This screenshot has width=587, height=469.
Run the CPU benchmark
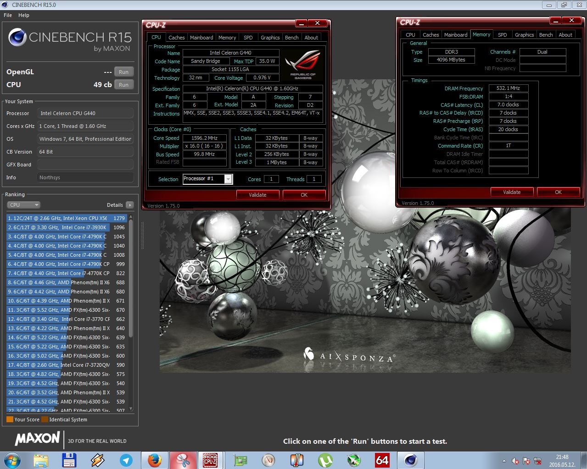tap(124, 85)
